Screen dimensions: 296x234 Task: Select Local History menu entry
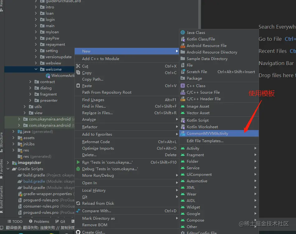(x=127, y=190)
